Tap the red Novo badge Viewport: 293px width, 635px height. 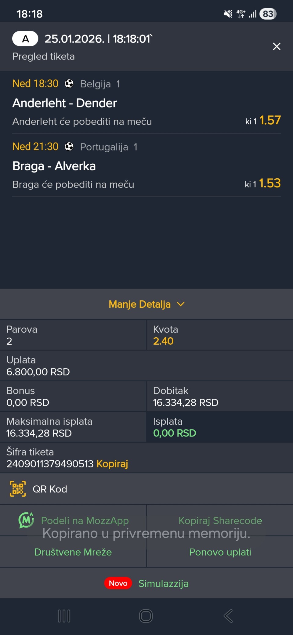pyautogui.click(x=118, y=583)
